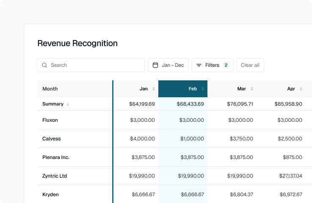Click the Jan column sort arrows
The image size is (312, 203).
154,89
